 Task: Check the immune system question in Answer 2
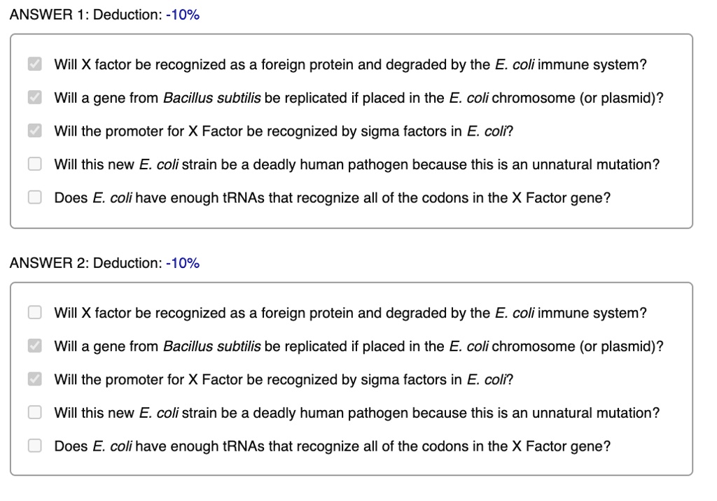pyautogui.click(x=34, y=313)
